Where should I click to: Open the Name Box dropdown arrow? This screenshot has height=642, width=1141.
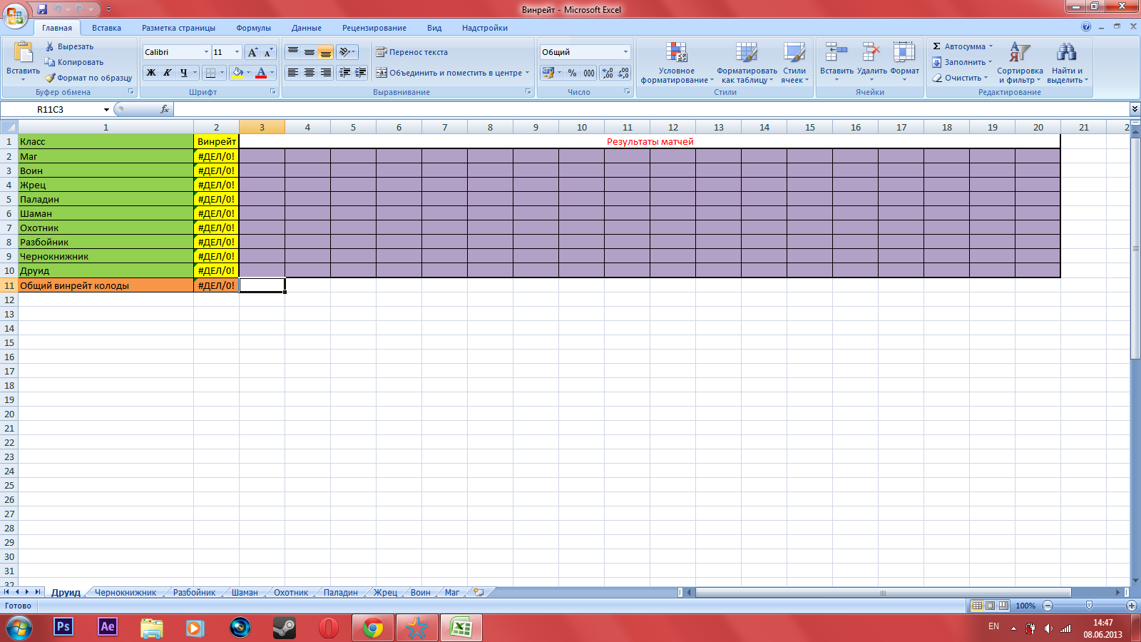coord(106,110)
